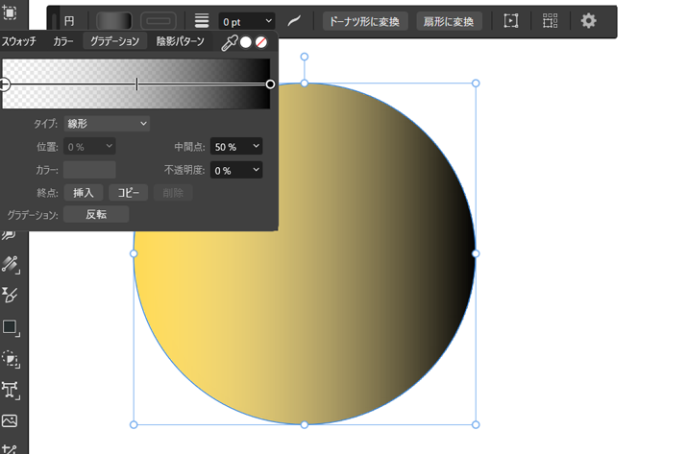
Task: Click the left middle selection handle
Action: coord(134,253)
